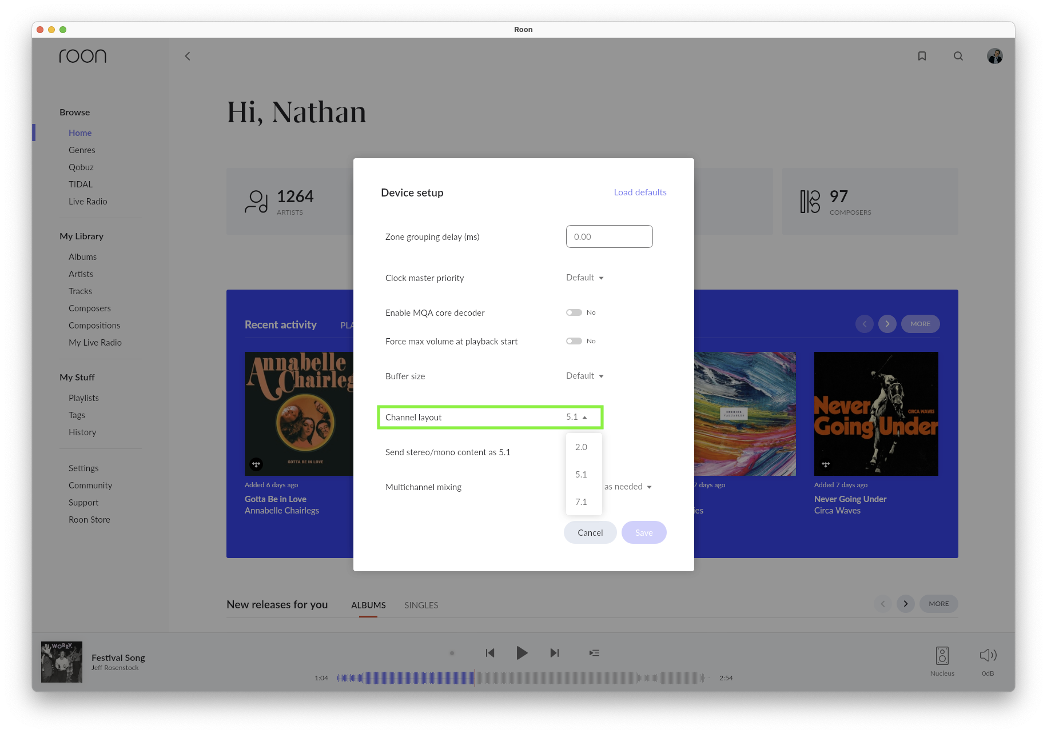Toggle Force max volume at playback start
1047x734 pixels.
(574, 341)
